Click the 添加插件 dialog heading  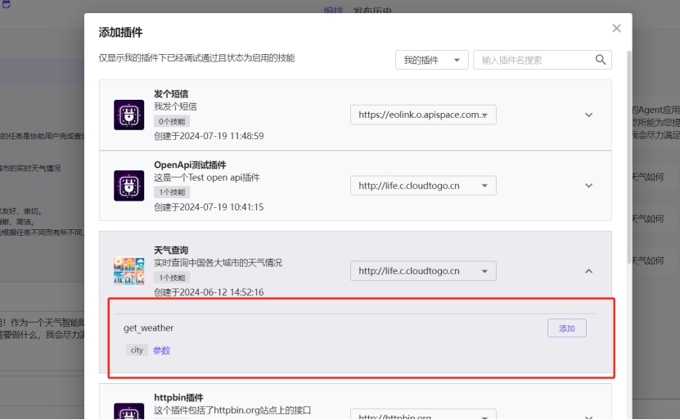coord(120,33)
